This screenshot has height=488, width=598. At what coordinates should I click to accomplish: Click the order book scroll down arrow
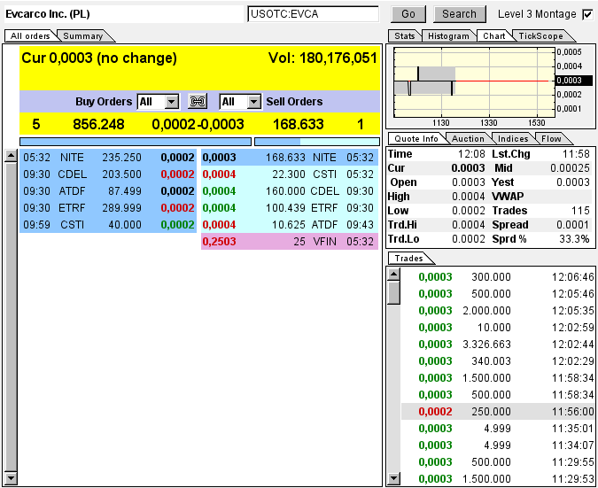tap(11, 478)
